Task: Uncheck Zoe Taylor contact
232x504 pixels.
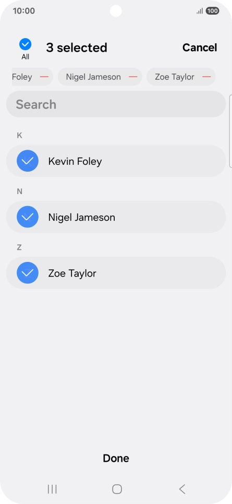Action: tap(28, 273)
